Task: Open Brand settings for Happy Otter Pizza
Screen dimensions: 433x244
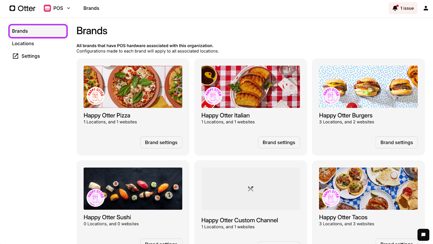Action: tap(161, 143)
